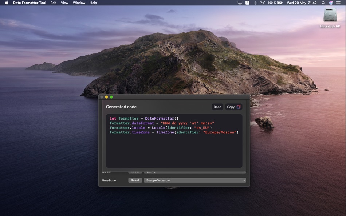The width and height of the screenshot is (346, 216).
Task: Open the Edit menu
Action: tap(53, 3)
